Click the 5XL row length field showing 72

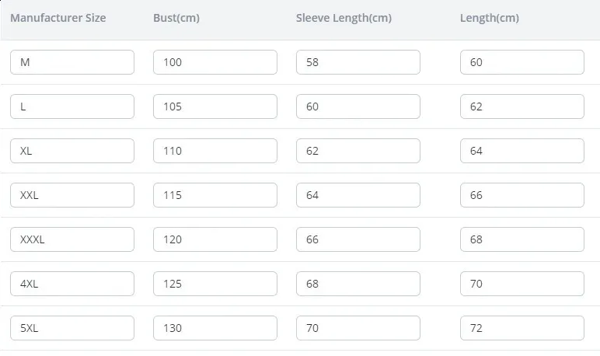(522, 328)
